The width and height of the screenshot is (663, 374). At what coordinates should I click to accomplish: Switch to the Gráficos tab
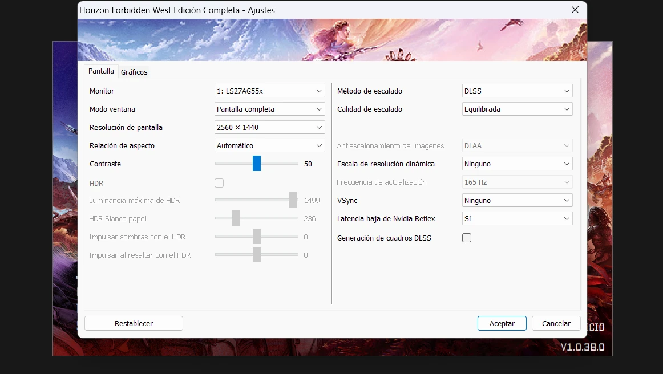tap(134, 72)
